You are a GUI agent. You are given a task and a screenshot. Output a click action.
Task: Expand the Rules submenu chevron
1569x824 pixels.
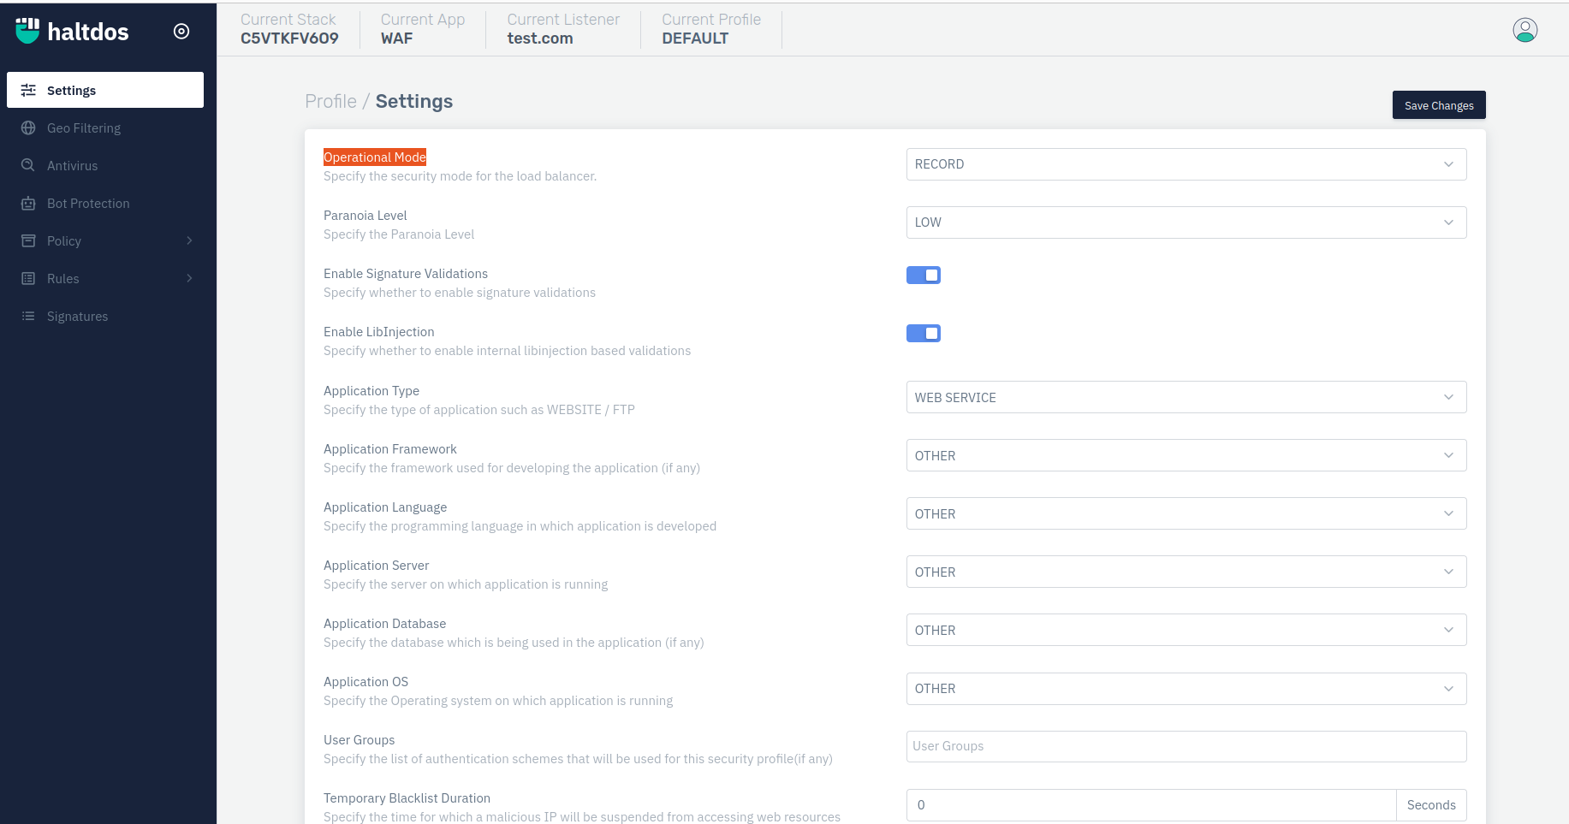pos(189,278)
